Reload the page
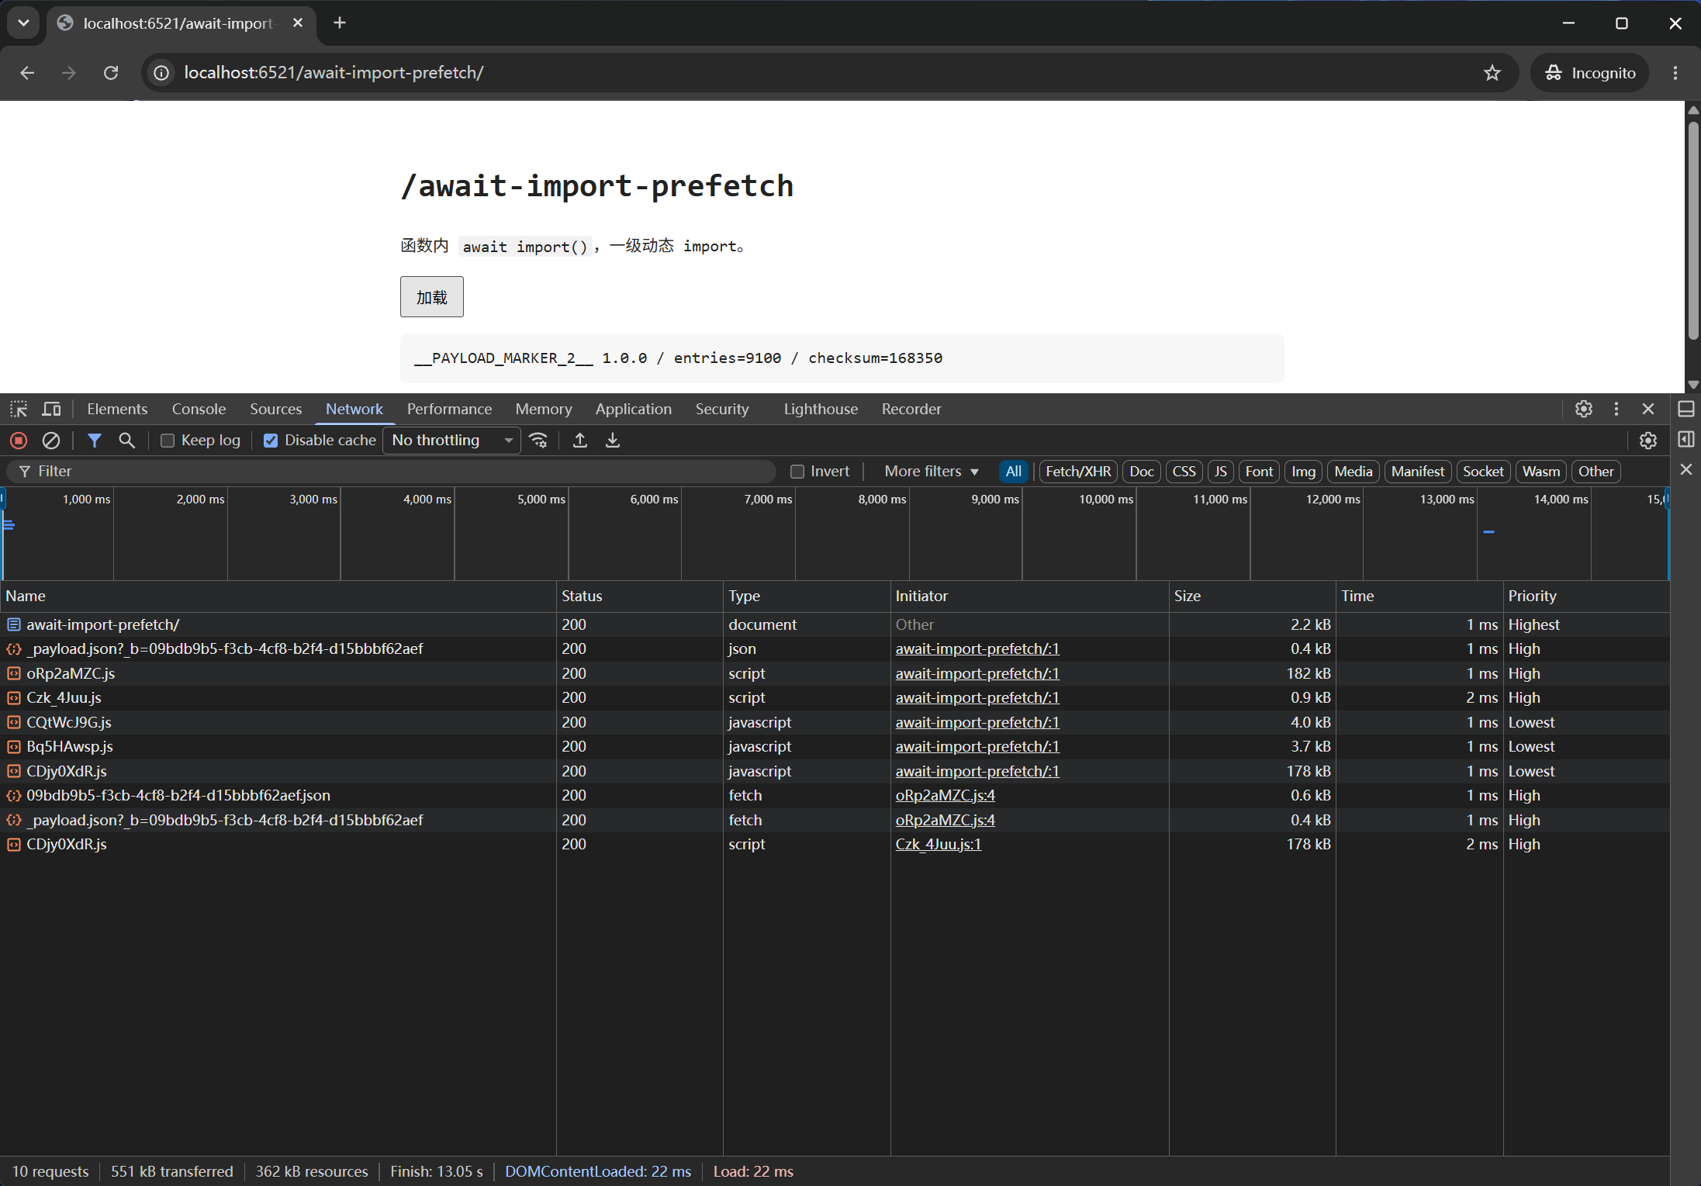The image size is (1701, 1186). (x=111, y=73)
